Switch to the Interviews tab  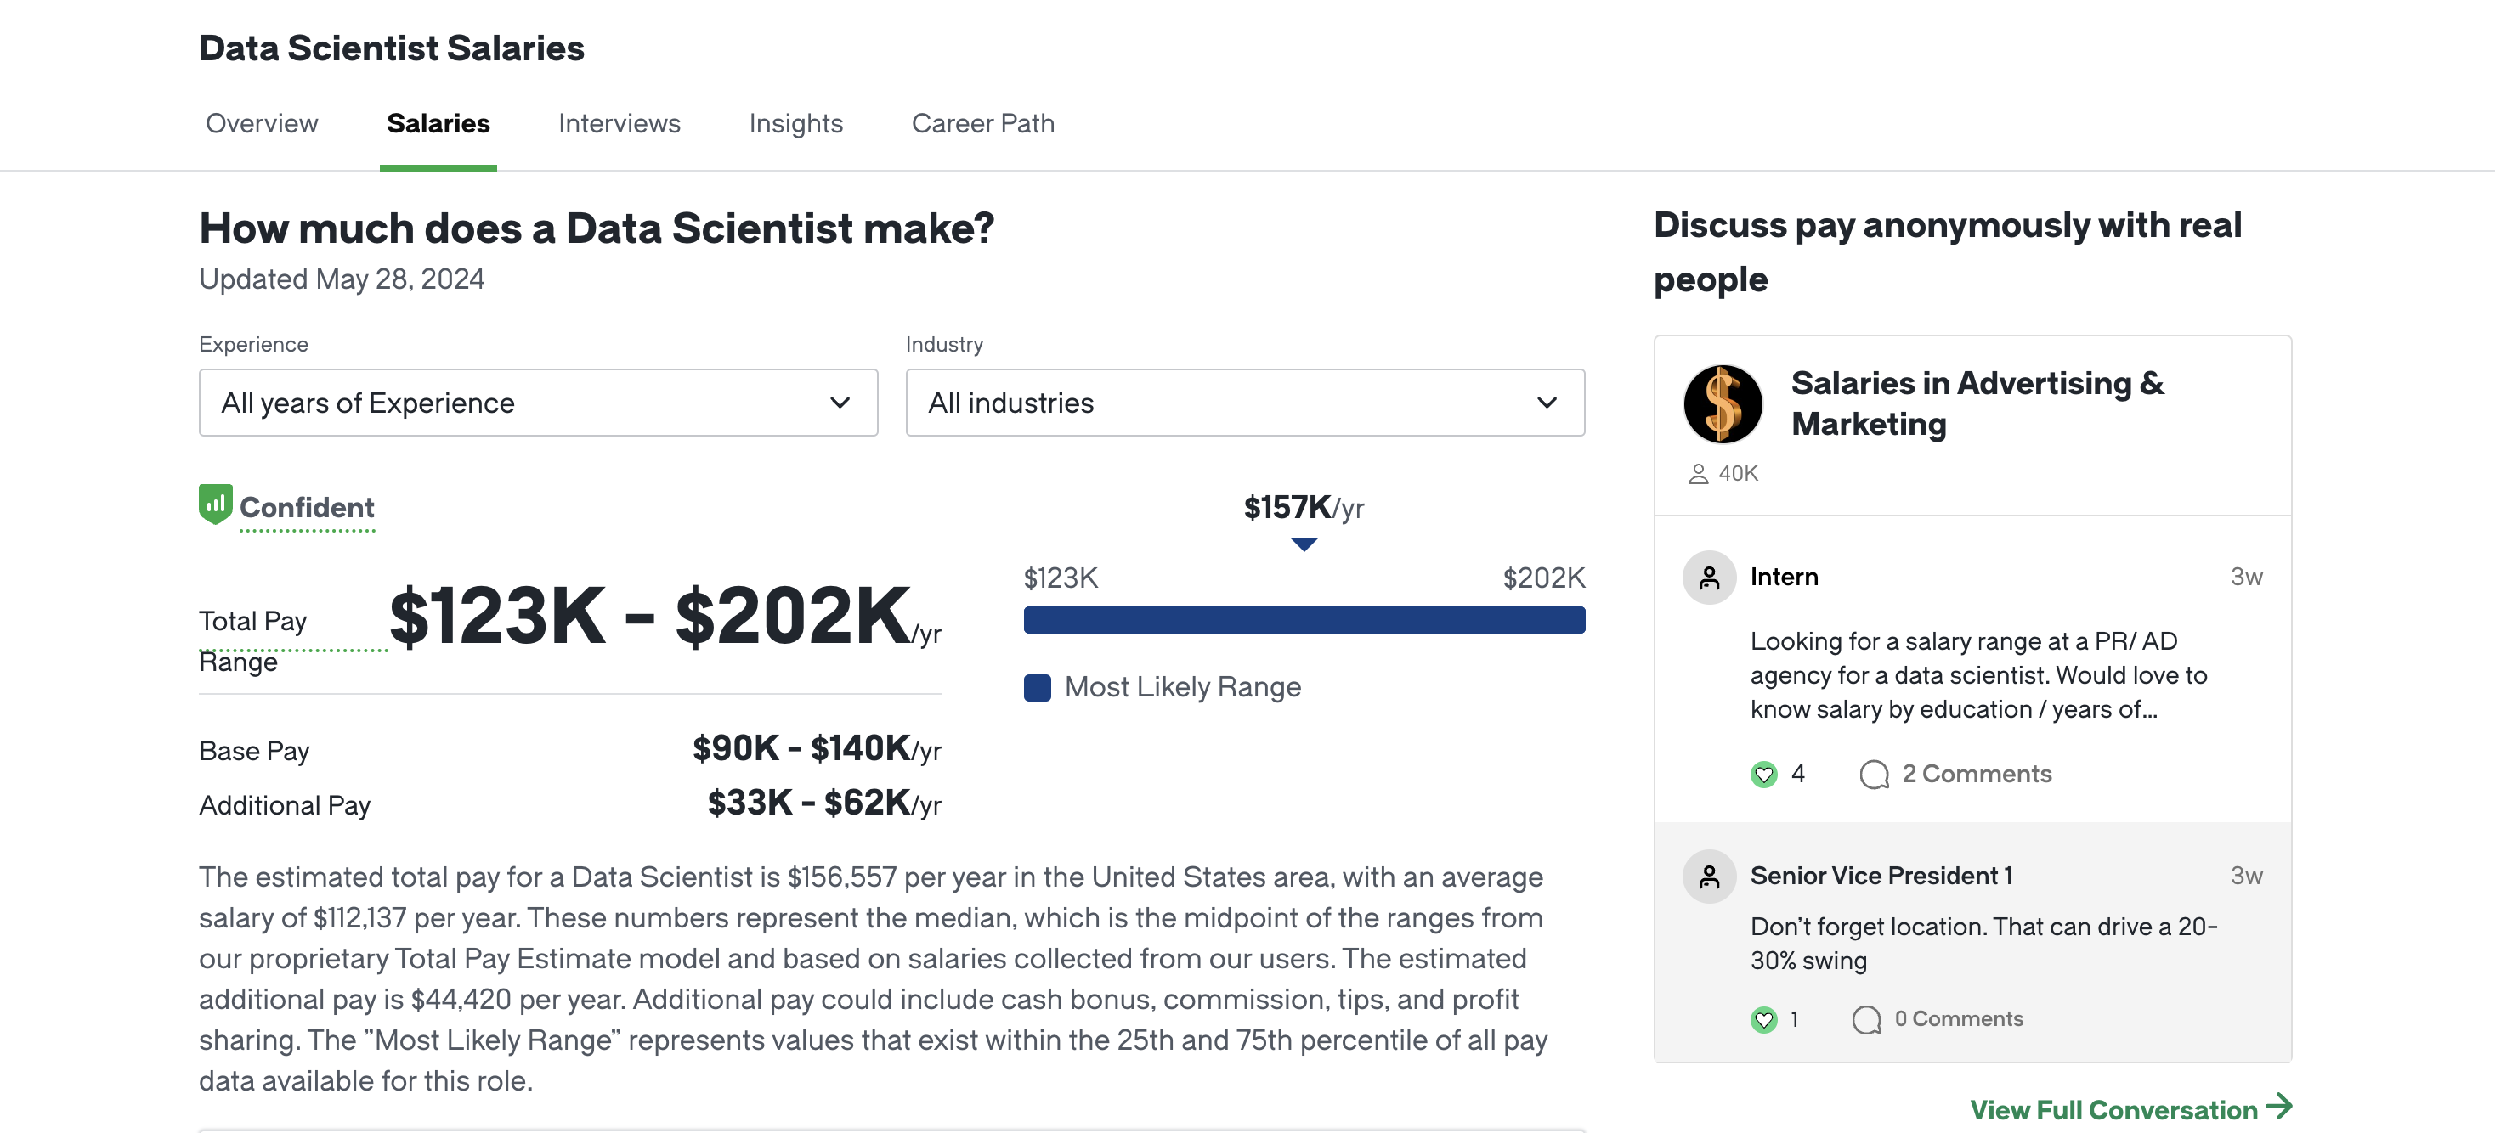tap(619, 124)
